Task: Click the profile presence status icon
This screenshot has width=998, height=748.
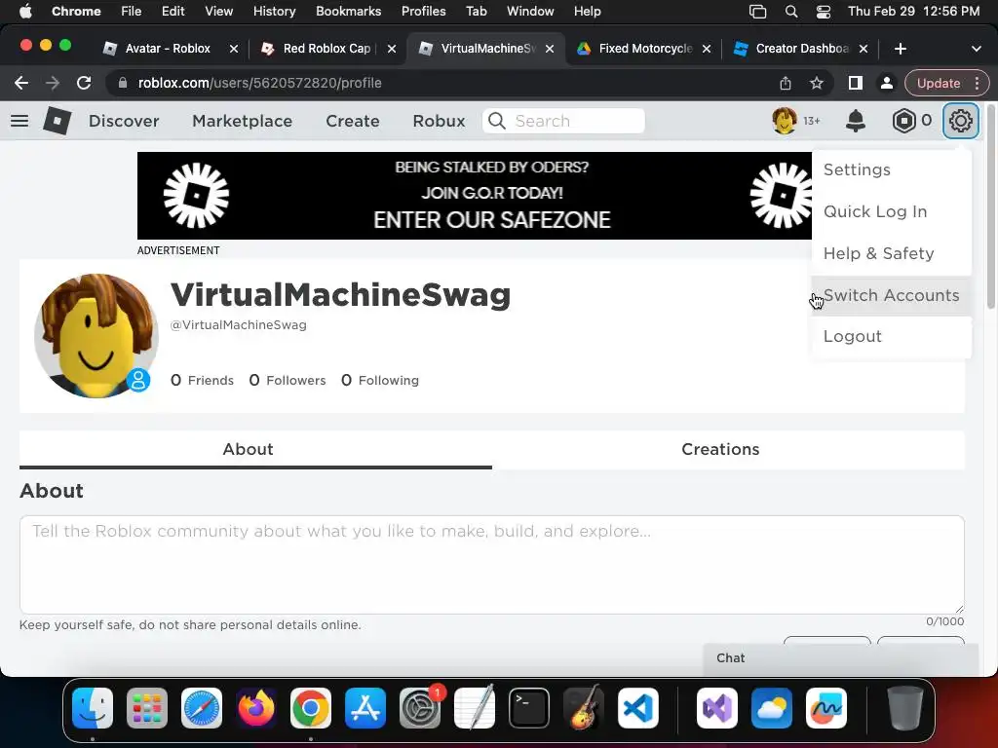Action: coord(138,380)
